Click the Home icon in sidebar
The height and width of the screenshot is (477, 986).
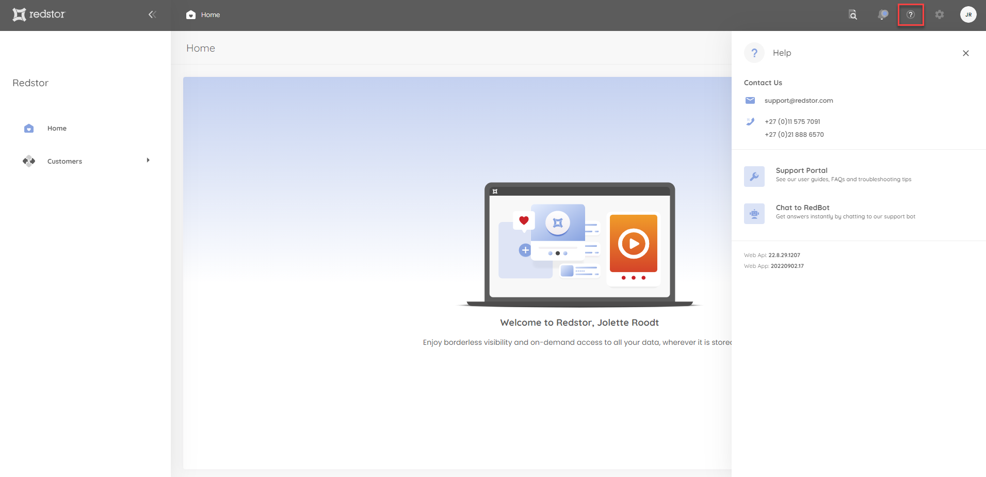(x=29, y=128)
